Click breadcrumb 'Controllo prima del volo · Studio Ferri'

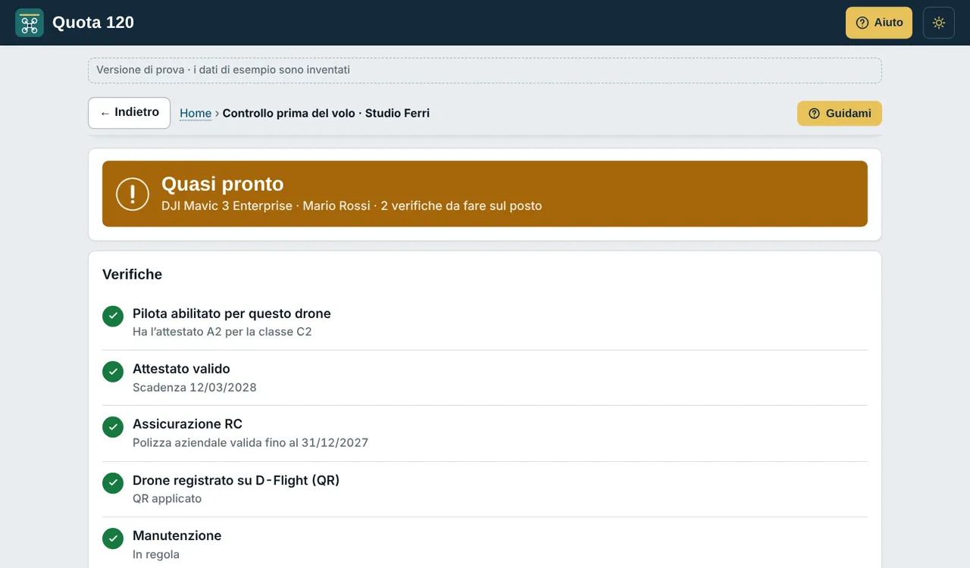(x=326, y=114)
